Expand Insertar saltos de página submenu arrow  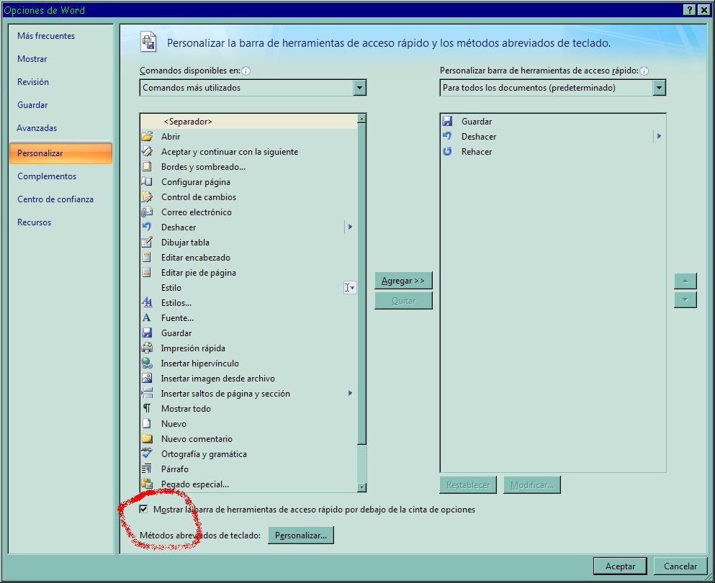[350, 394]
